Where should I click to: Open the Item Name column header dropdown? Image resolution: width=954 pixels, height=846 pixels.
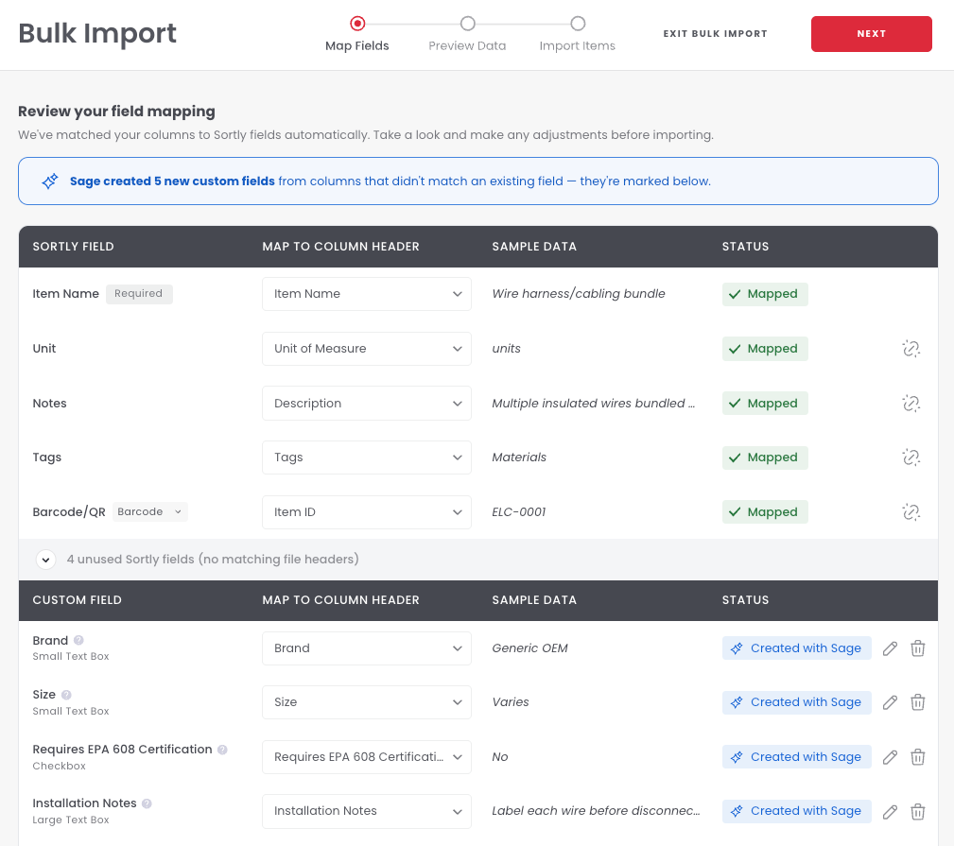tap(366, 294)
